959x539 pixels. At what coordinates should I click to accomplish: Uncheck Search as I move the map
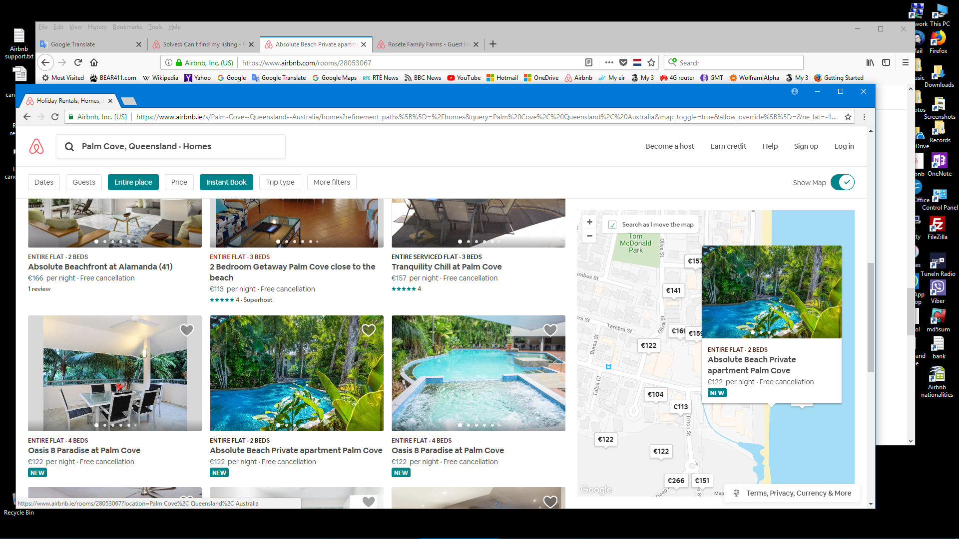pos(612,225)
